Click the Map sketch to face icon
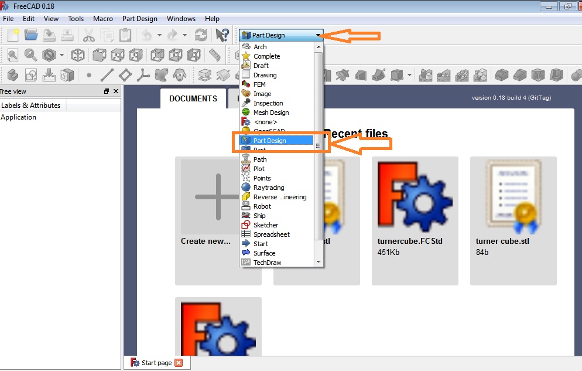This screenshot has height=371, width=582. coord(67,75)
